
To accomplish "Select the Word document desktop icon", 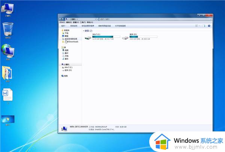I will 7,96.
